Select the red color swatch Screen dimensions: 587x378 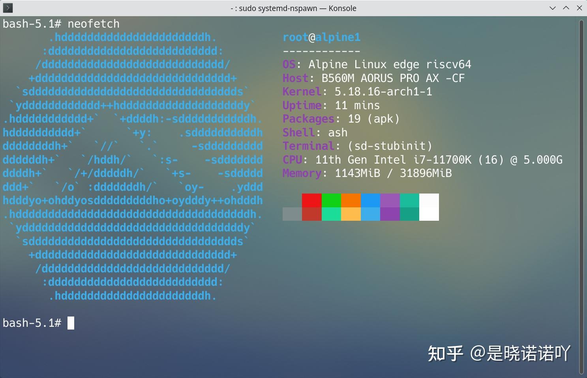(311, 200)
